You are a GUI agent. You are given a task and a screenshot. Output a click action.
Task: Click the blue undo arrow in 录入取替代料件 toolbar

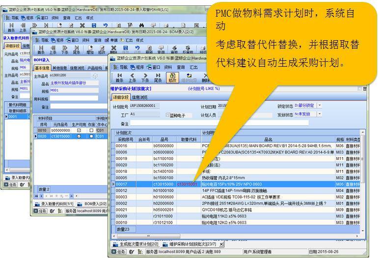tap(106, 26)
